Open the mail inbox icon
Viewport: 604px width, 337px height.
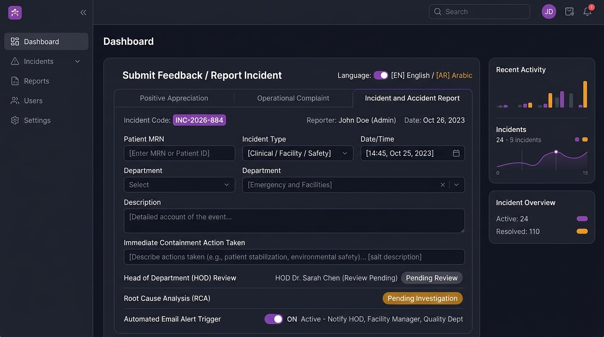pyautogui.click(x=569, y=12)
